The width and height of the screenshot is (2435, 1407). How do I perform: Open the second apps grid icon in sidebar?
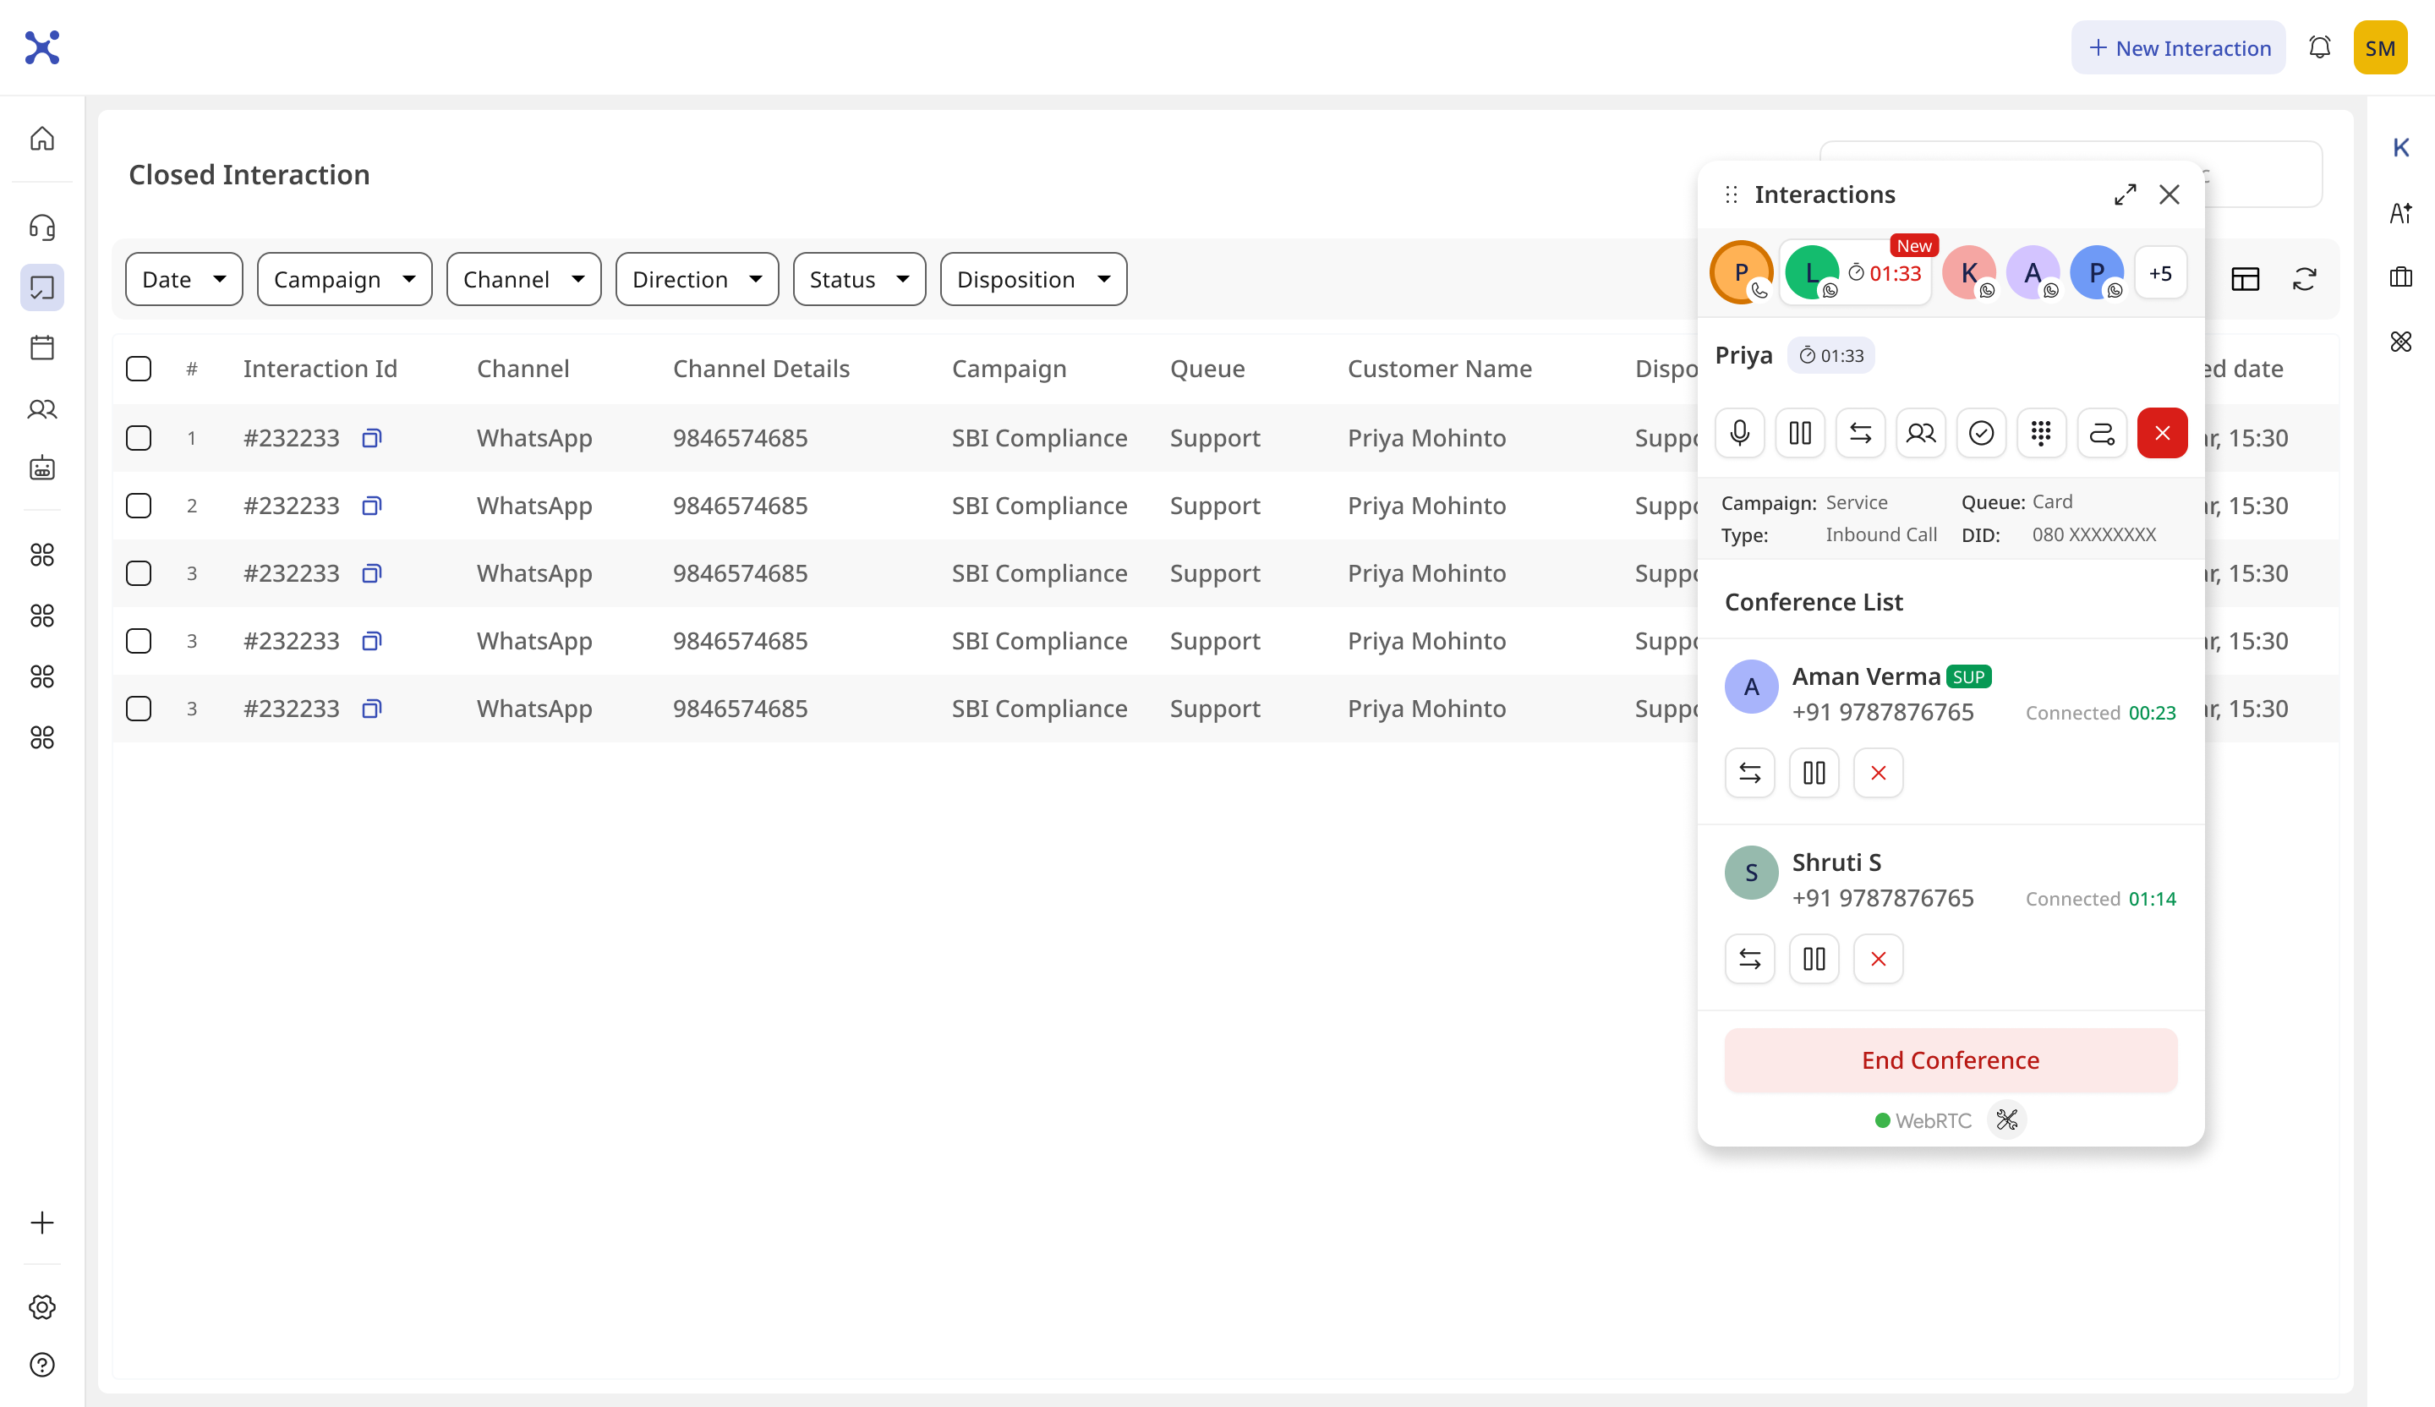pos(41,616)
